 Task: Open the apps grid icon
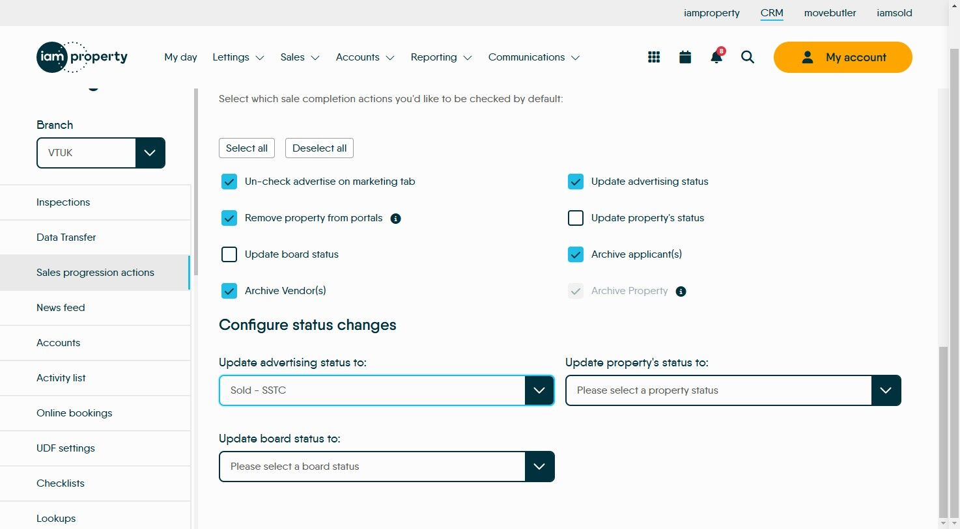[x=654, y=57]
